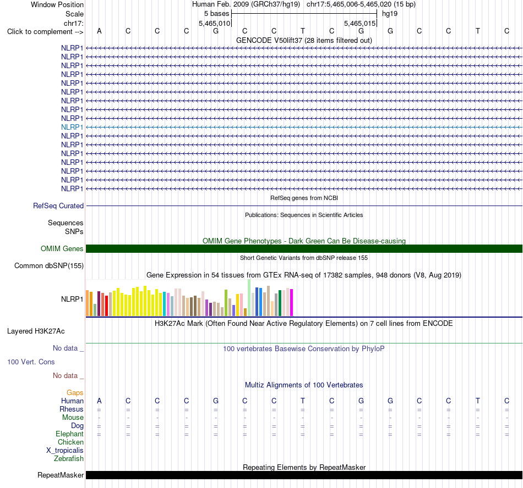Open 'Multiz Alignments of 100 Vertebrates' title
This screenshot has height=488, width=523.
click(x=304, y=385)
